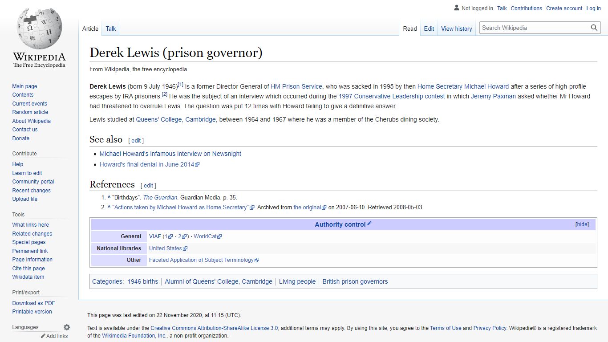
Task: Open Actions taken by Michael Howard reference
Action: pyautogui.click(x=183, y=207)
